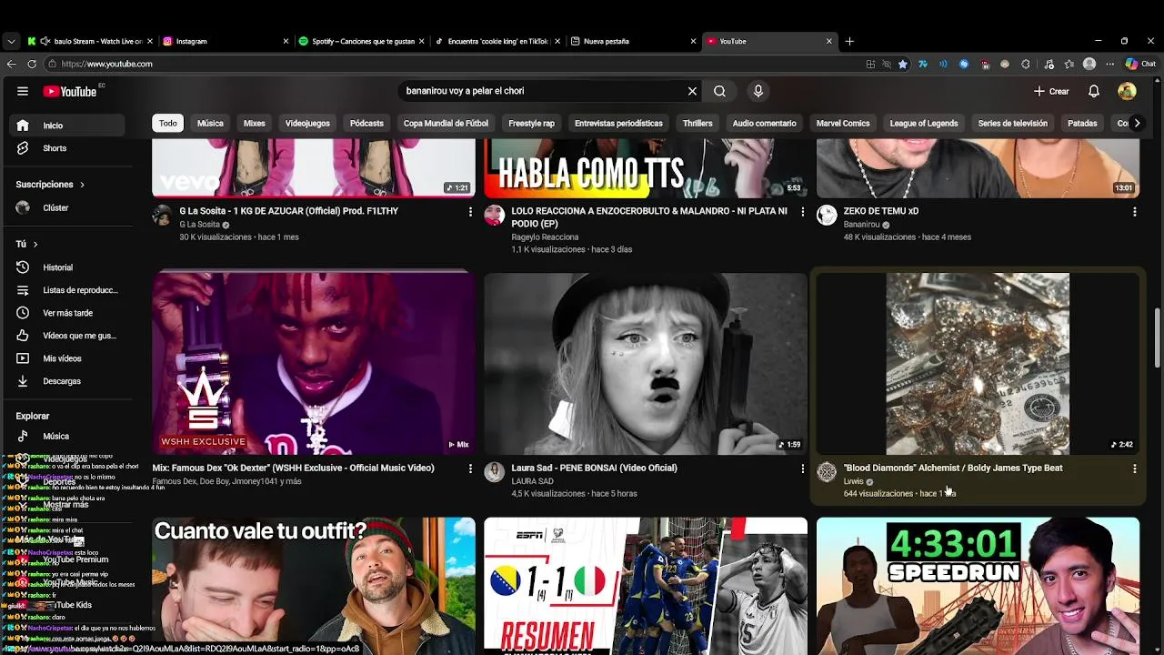Open 'Blood Diamonds' video title

click(x=953, y=469)
